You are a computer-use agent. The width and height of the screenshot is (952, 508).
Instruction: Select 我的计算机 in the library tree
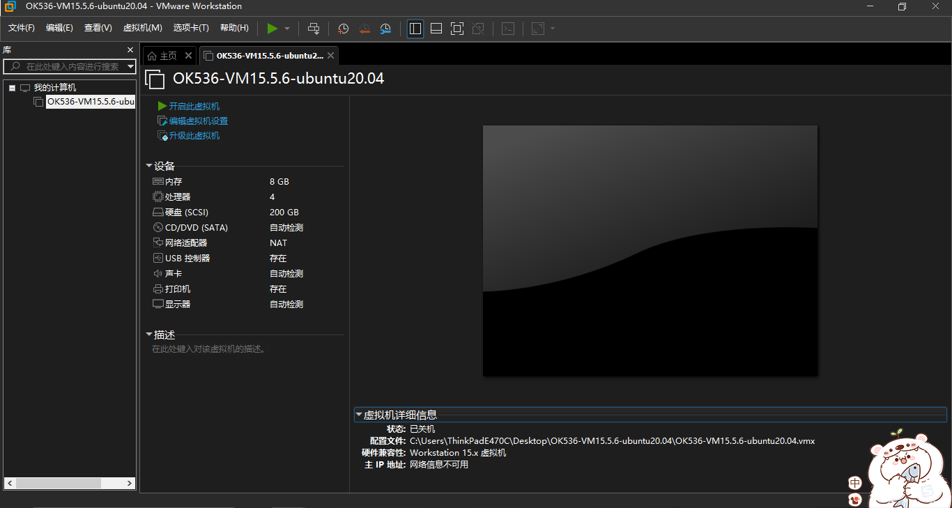55,88
